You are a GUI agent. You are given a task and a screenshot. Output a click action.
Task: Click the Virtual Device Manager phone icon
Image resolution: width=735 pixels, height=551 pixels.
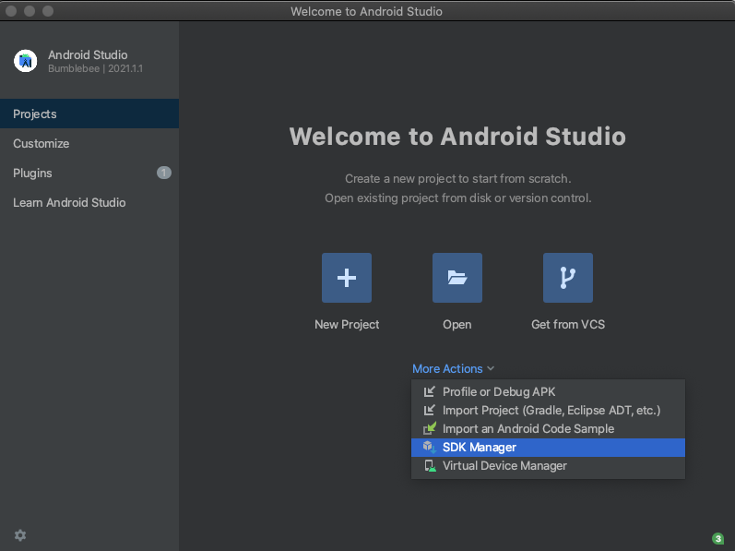(x=430, y=466)
